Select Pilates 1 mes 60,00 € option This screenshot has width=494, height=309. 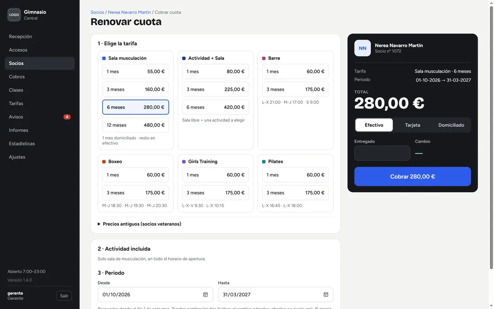(295, 175)
